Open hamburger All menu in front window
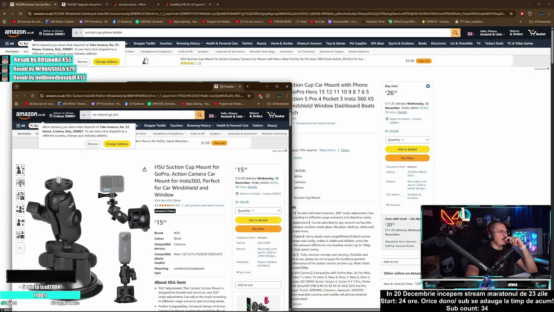Image resolution: width=554 pixels, height=312 pixels. [20, 126]
